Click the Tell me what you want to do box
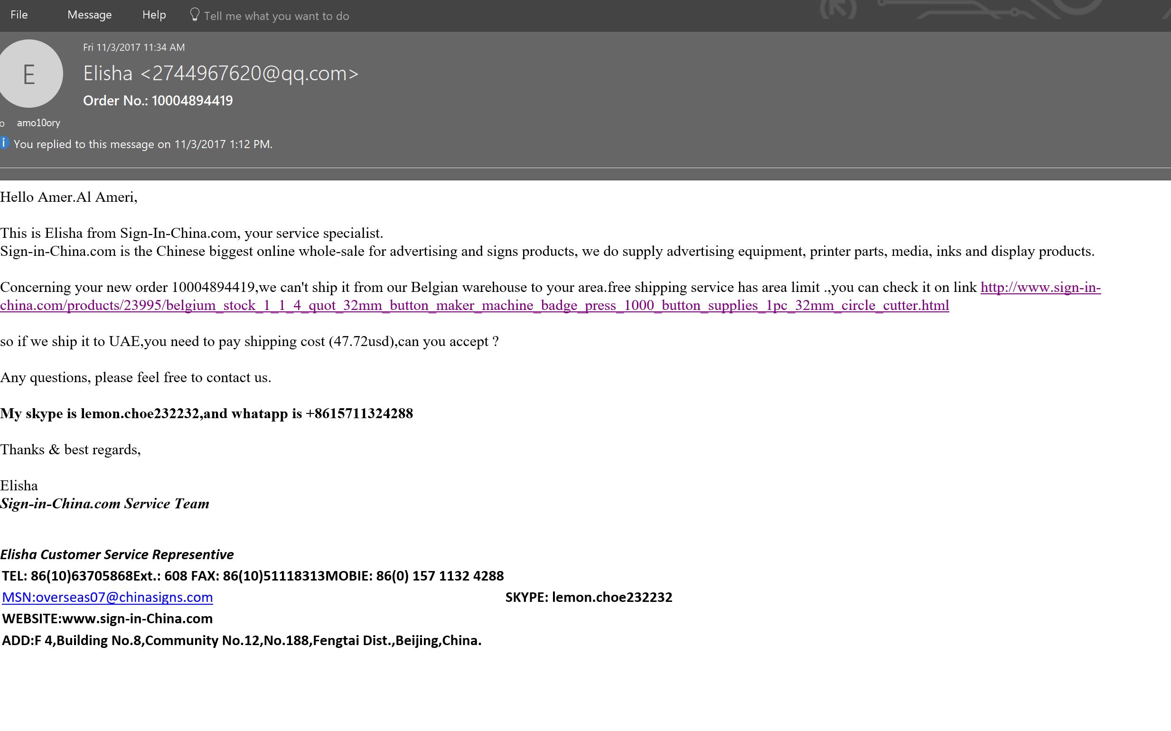 point(276,16)
